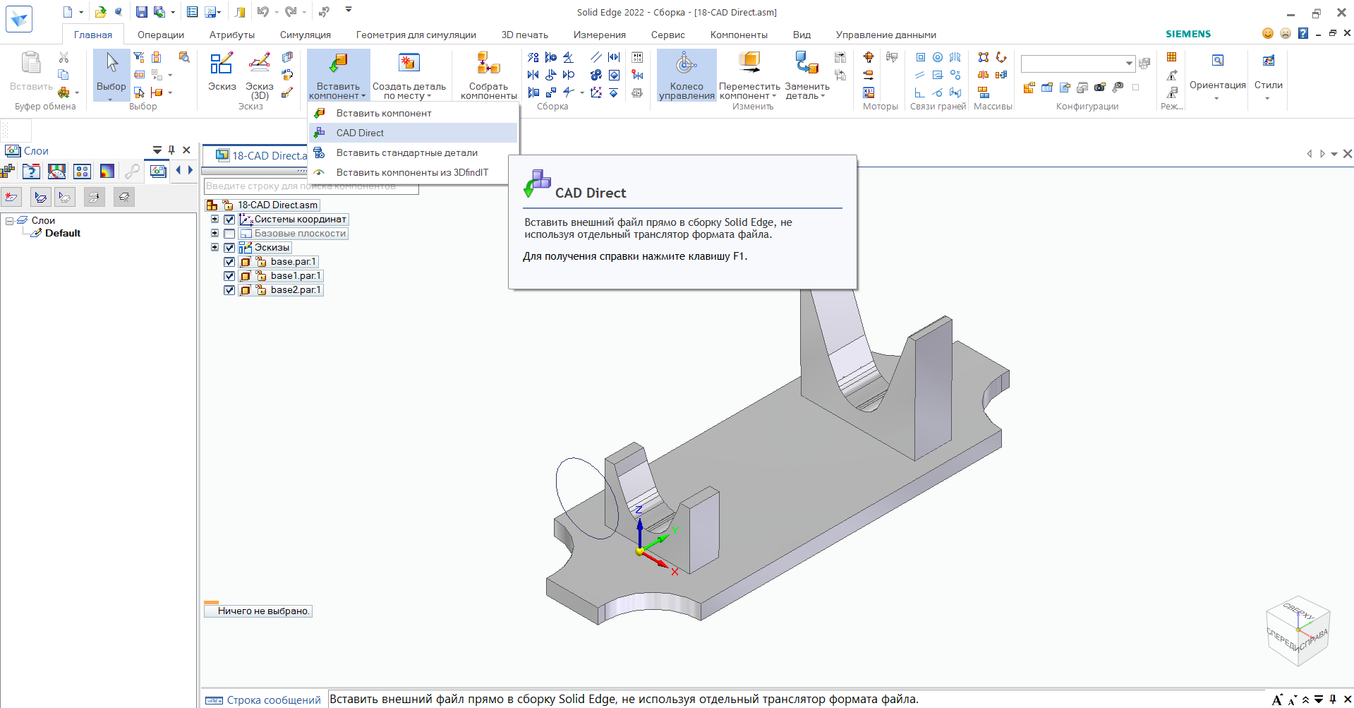Screen dimensions: 1354x708
Task: Click the Undo arrow icon
Action: click(262, 12)
